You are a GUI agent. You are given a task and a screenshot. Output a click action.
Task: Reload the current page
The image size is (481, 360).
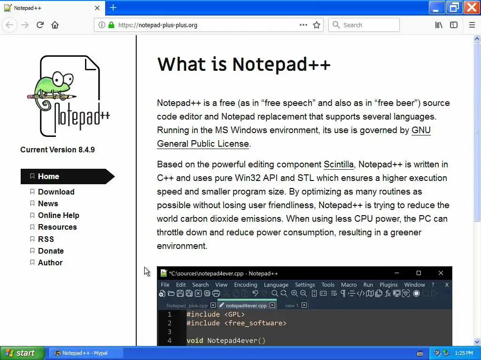(x=40, y=25)
